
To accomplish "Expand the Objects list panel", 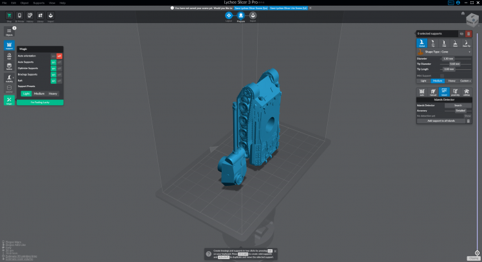I will tap(9, 32).
